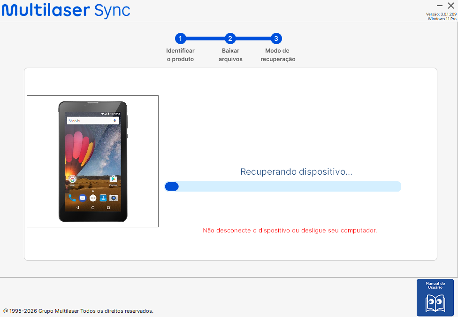The height and width of the screenshot is (317, 458).
Task: Minimize the Multilaser Sync window
Action: 440,6
